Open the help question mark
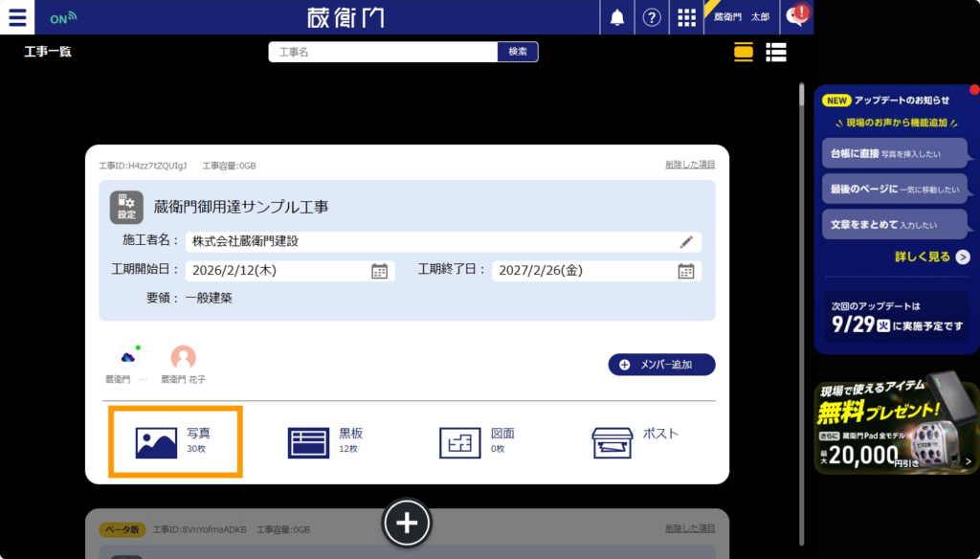This screenshot has height=559, width=980. [x=651, y=17]
